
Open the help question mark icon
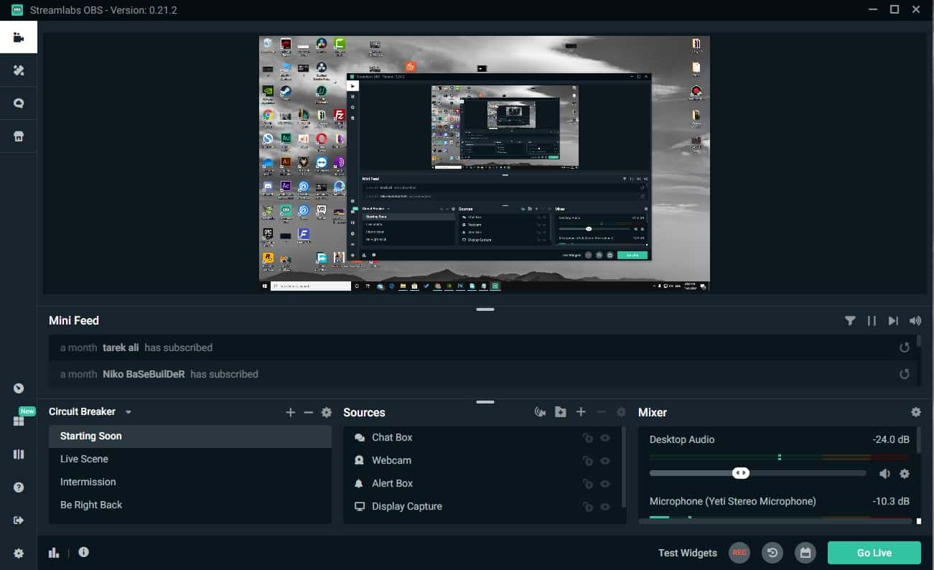click(19, 487)
